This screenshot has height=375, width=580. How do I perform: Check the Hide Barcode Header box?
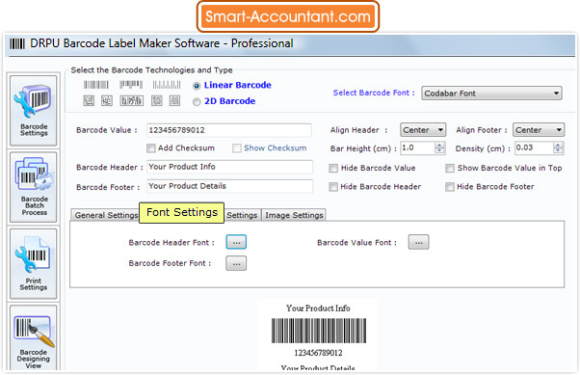(333, 187)
